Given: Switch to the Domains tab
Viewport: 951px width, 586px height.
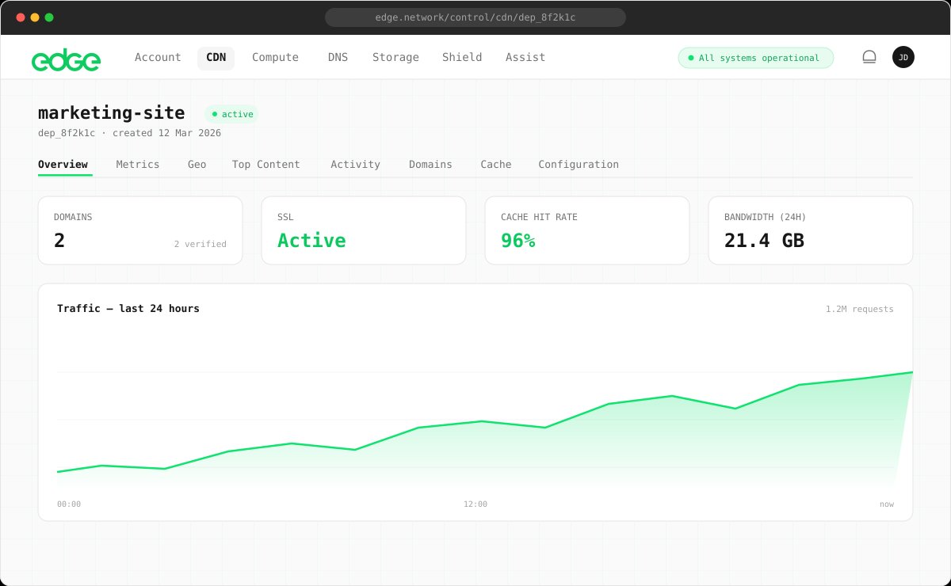Looking at the screenshot, I should click(x=430, y=165).
